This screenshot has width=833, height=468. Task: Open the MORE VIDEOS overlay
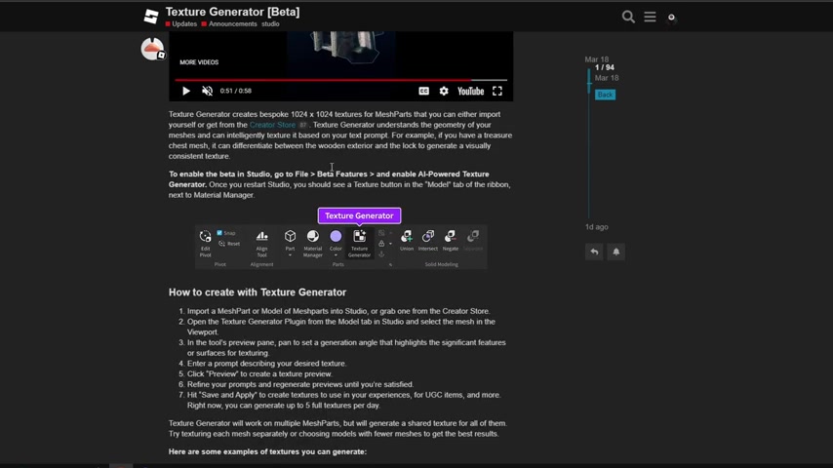tap(199, 62)
